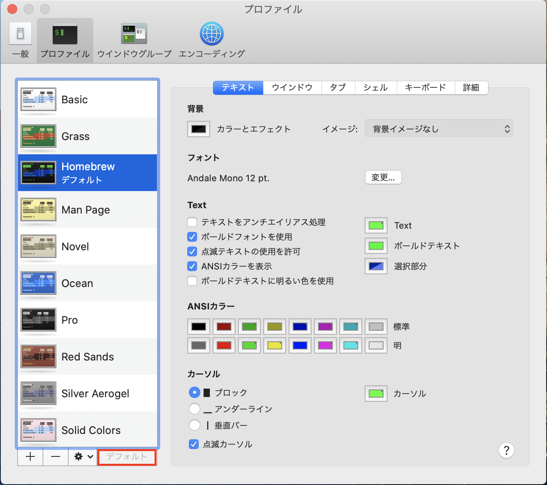Open the ボールドテキスト color well

(376, 246)
